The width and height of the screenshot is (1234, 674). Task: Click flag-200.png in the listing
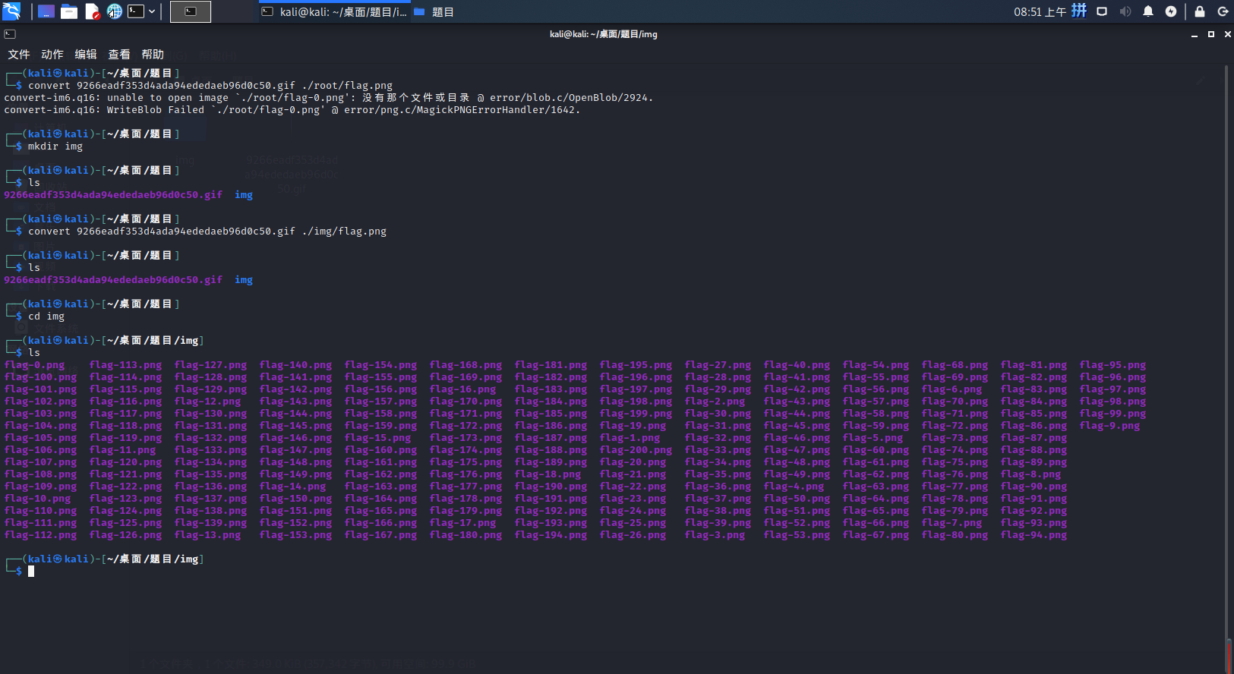(x=636, y=450)
